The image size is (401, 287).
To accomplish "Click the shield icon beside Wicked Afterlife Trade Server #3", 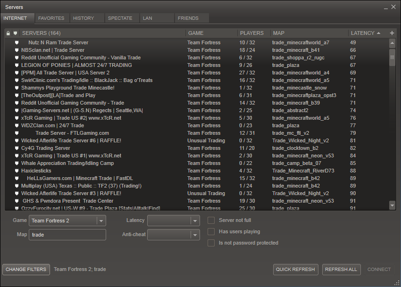I will (x=17, y=193).
